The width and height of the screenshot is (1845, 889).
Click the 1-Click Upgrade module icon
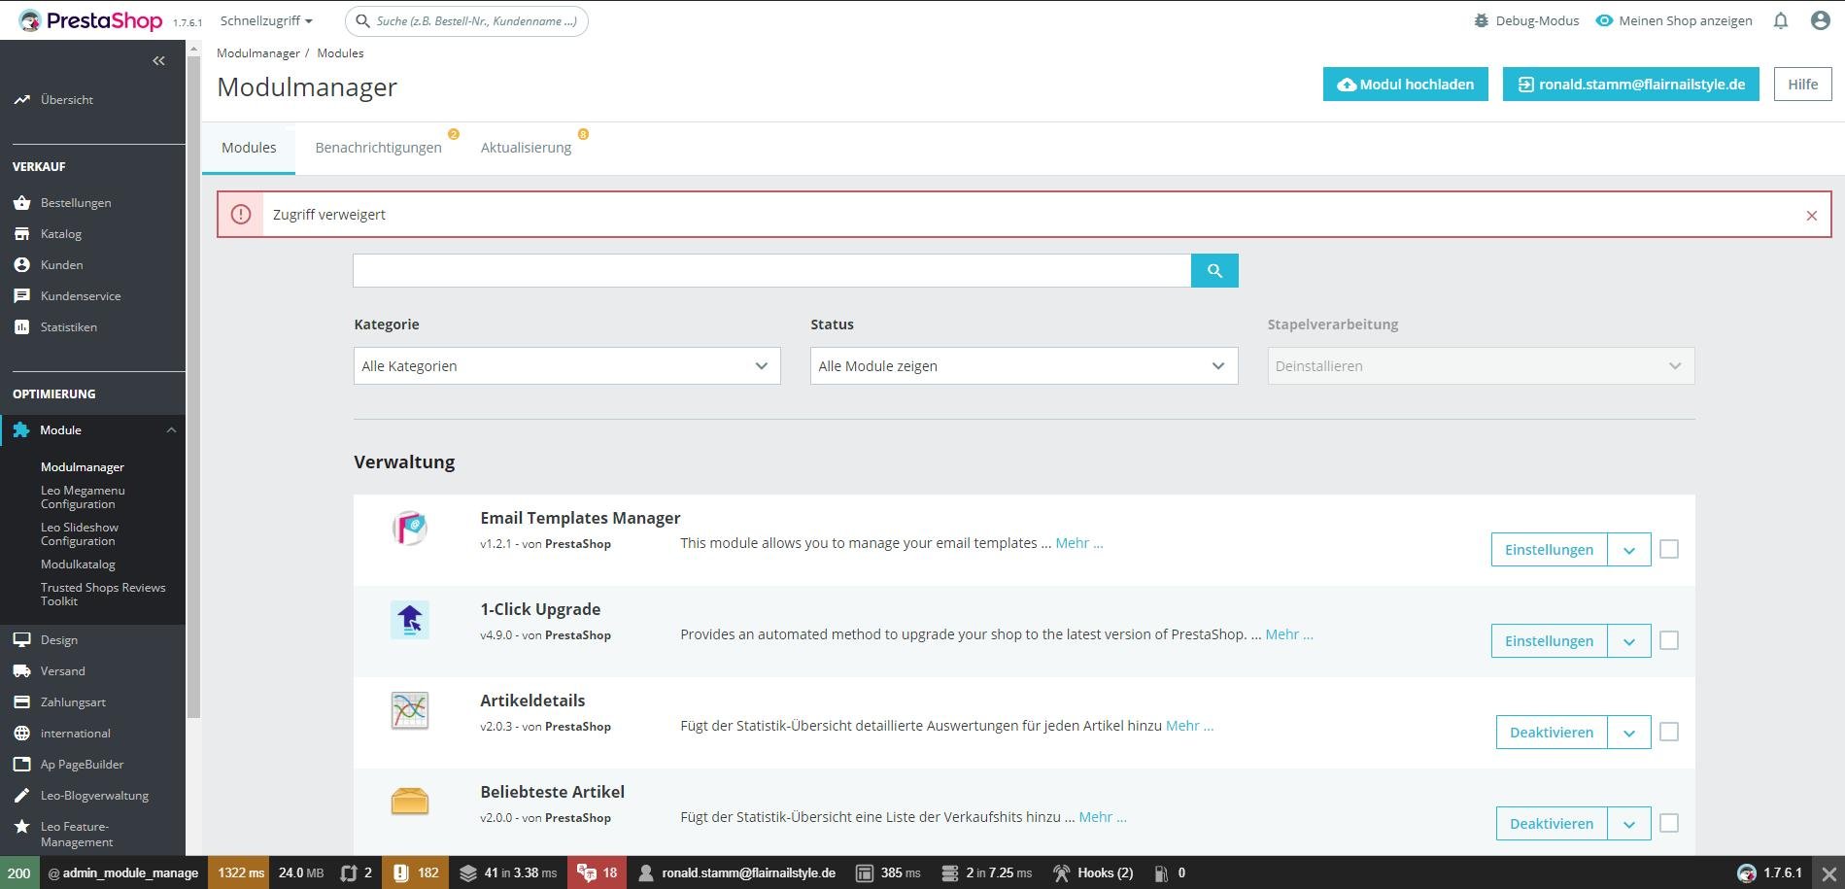point(410,619)
